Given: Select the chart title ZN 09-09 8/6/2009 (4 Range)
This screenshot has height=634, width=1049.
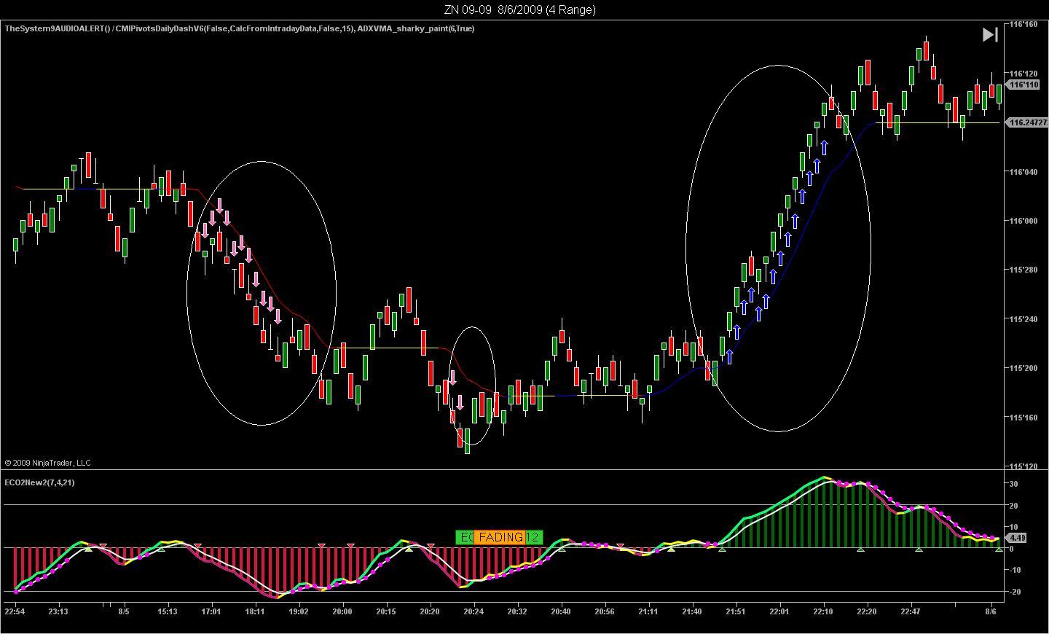Looking at the screenshot, I should click(x=519, y=9).
